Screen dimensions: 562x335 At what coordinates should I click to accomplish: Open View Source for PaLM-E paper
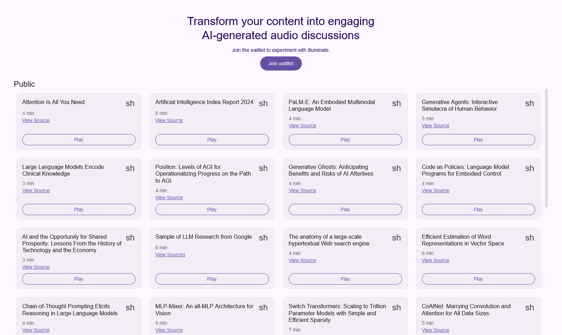[x=302, y=126]
